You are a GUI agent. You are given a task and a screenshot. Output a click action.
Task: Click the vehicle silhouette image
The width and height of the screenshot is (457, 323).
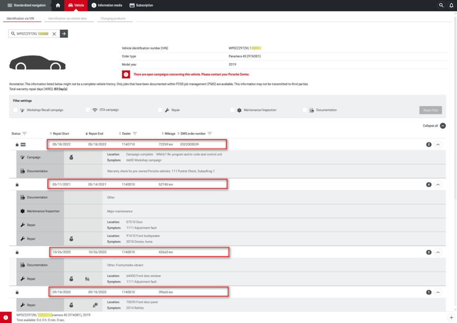pyautogui.click(x=37, y=63)
